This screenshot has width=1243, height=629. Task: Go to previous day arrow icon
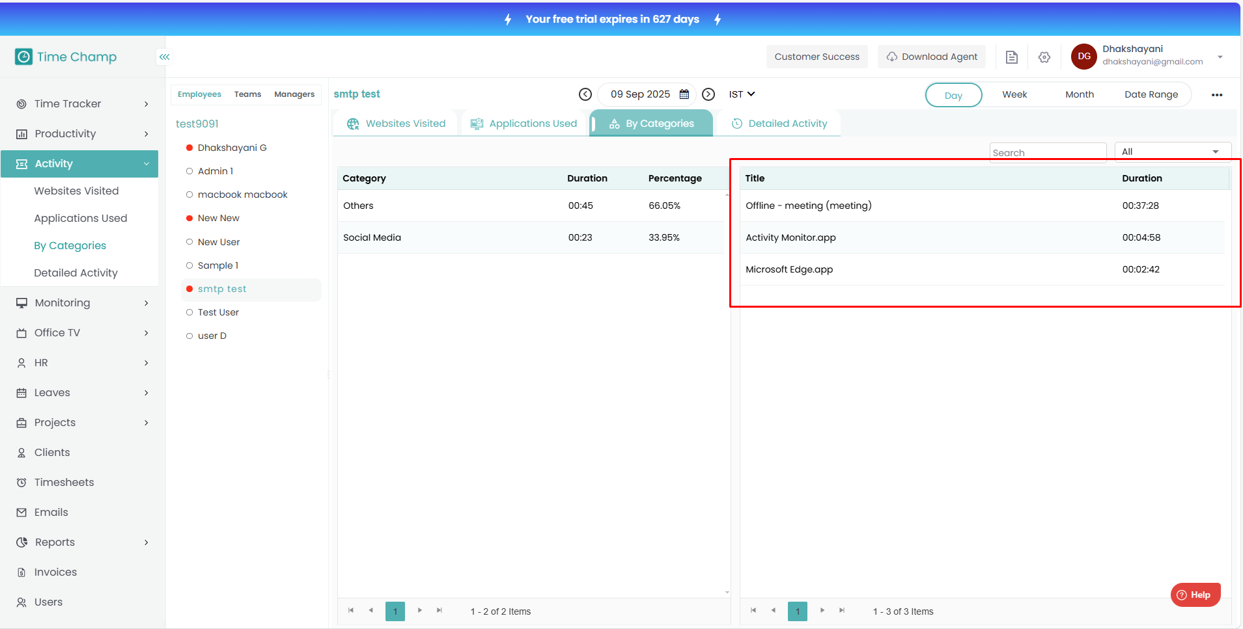pyautogui.click(x=585, y=94)
